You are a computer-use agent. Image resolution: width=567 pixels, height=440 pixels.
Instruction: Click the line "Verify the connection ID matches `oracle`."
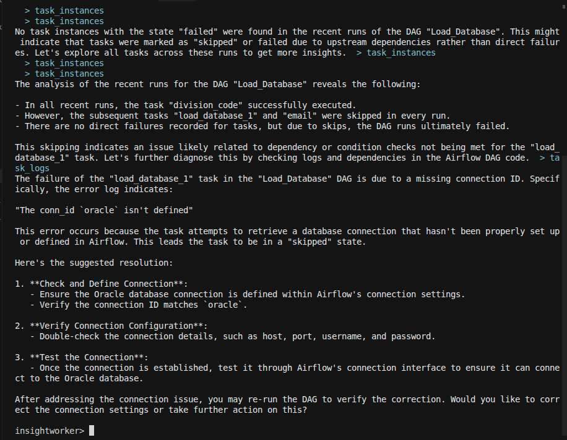139,305
